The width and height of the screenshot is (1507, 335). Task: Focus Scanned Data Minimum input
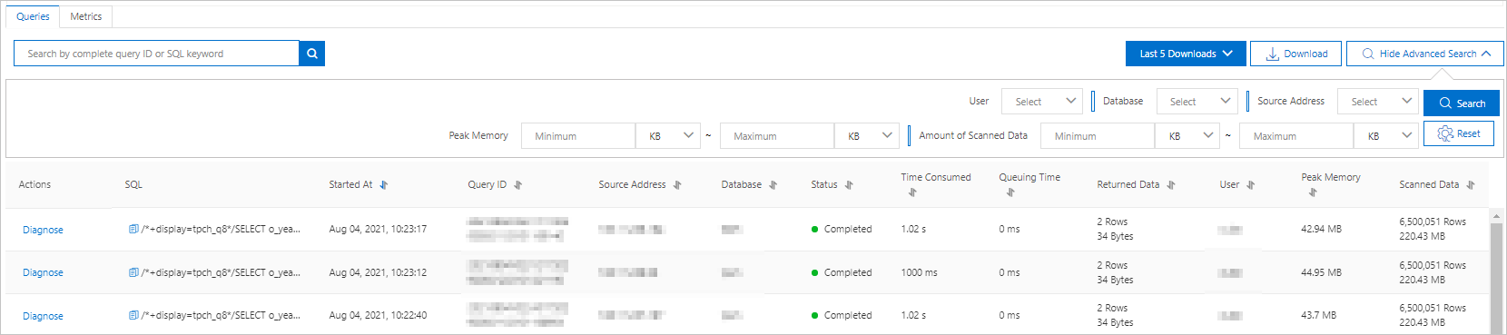point(1098,136)
